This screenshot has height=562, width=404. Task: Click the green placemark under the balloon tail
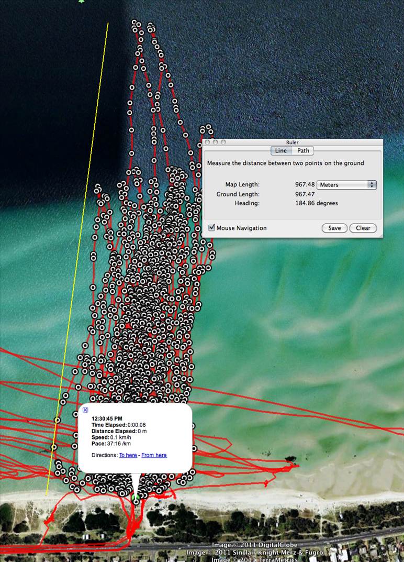pos(136,495)
